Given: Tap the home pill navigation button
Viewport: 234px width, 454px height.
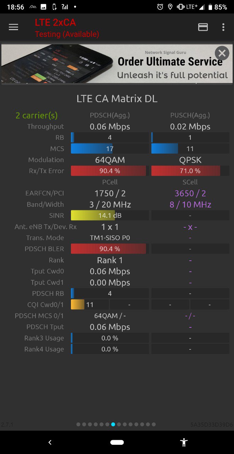Looking at the screenshot, I should (x=117, y=442).
